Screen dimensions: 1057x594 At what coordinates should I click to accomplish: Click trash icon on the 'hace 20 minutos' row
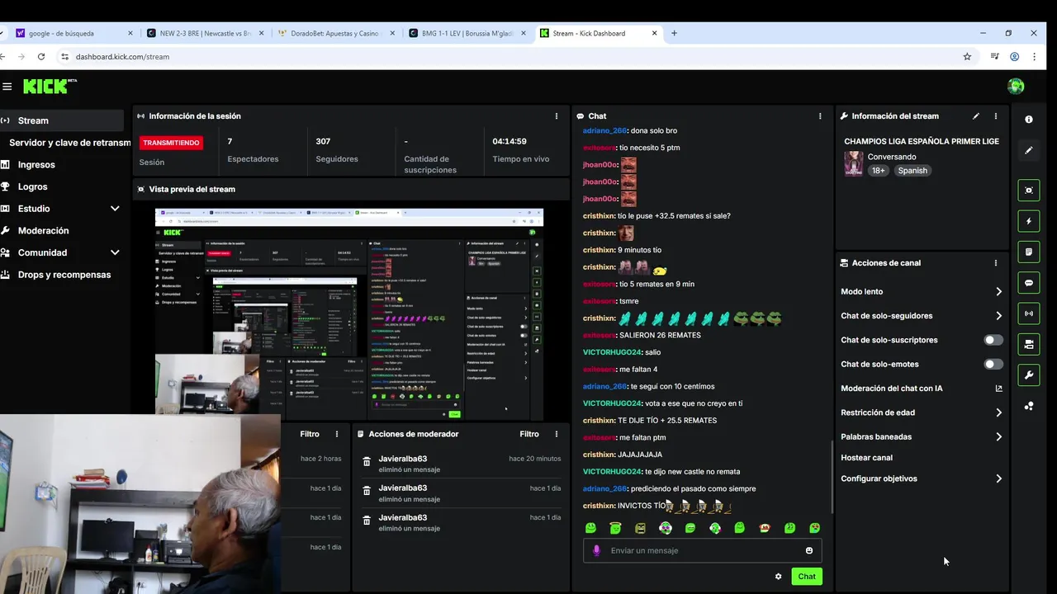[367, 463]
